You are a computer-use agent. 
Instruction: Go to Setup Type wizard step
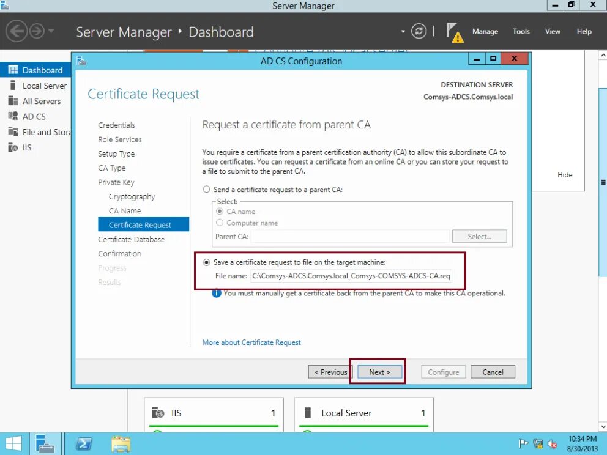(116, 154)
